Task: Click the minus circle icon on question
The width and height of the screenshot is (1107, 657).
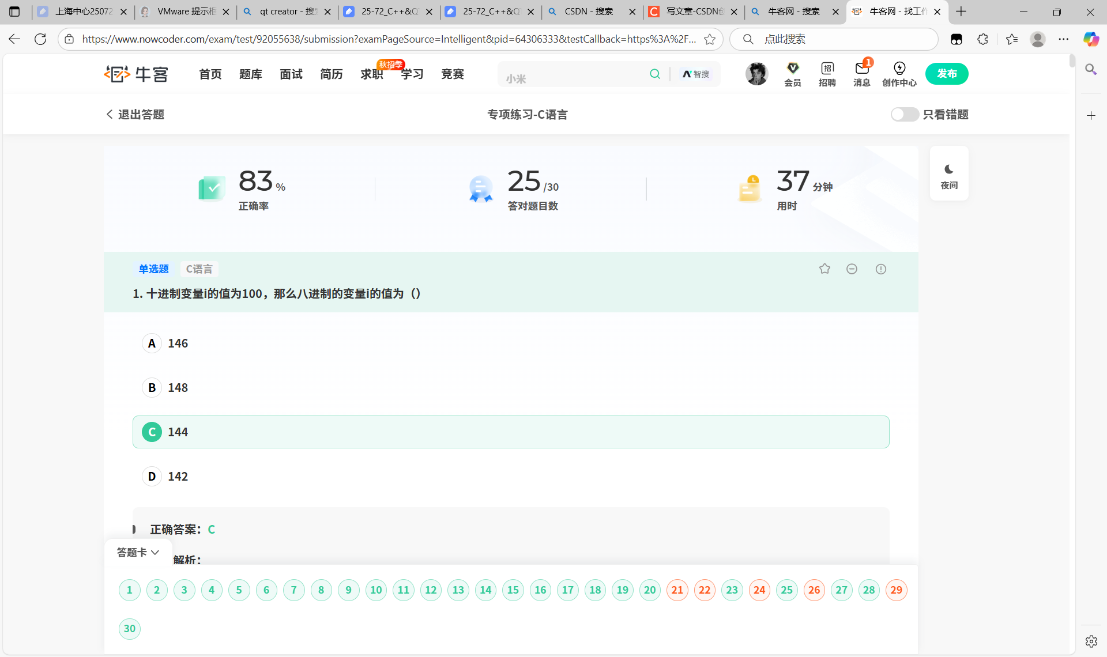Action: click(x=852, y=269)
